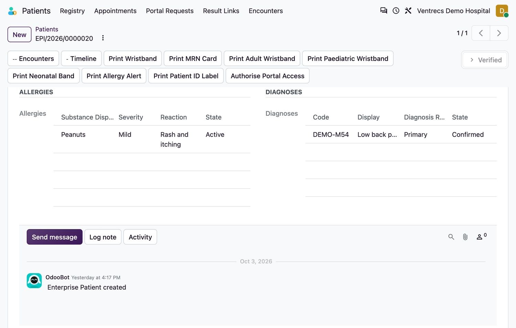Click the OdooBot avatar
This screenshot has width=516, height=328.
34,281
